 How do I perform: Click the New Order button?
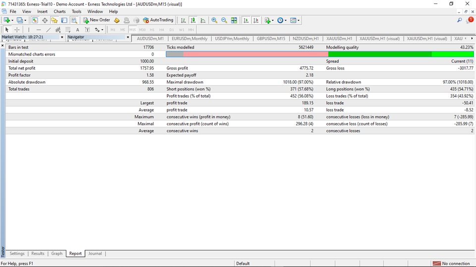pos(97,20)
